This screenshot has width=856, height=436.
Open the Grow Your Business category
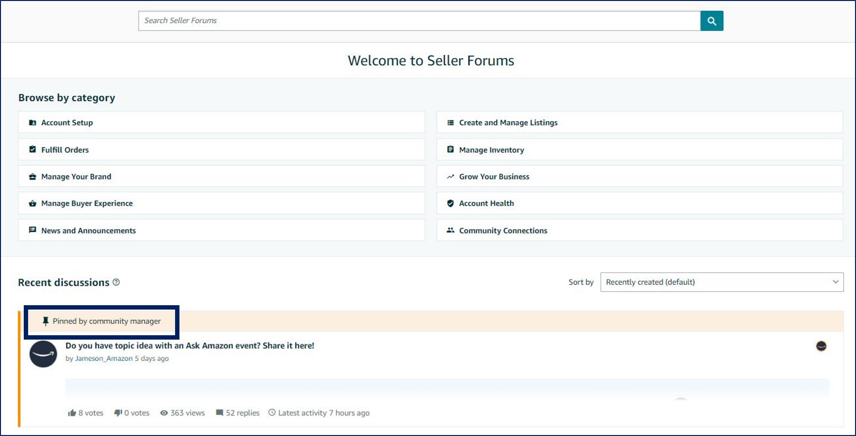click(640, 176)
